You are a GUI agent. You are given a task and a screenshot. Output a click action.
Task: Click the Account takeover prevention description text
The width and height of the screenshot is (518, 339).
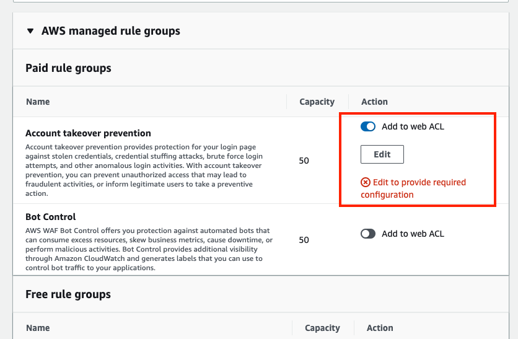pos(144,170)
